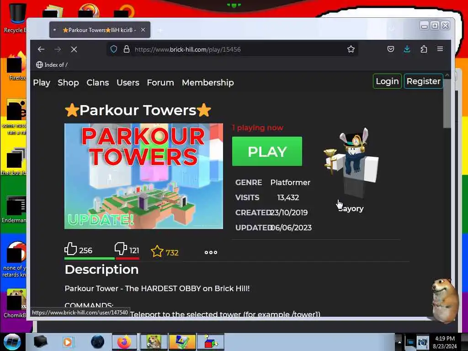Screen dimensions: 468x351
Task: Launch the media player taskbar icon
Action: (68, 342)
